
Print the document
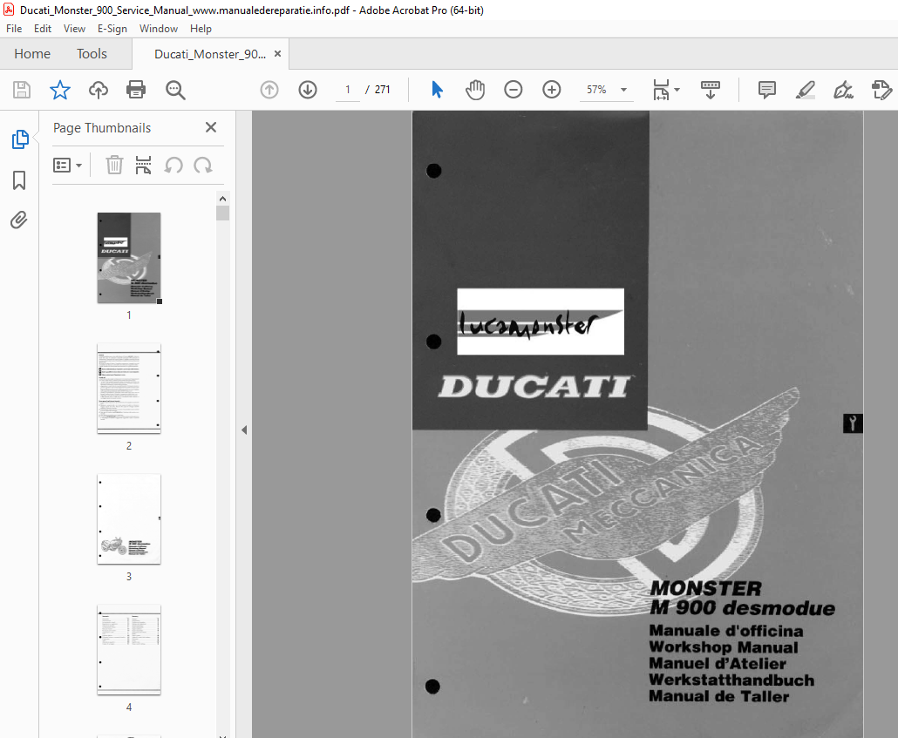tap(136, 90)
